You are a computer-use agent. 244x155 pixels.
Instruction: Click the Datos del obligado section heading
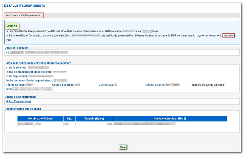point(16,48)
